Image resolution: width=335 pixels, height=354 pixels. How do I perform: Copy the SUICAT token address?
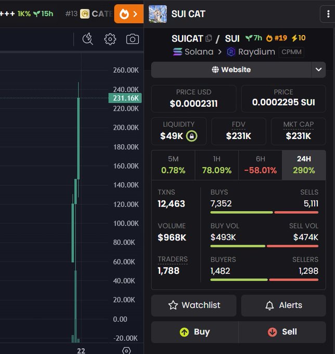(x=209, y=38)
